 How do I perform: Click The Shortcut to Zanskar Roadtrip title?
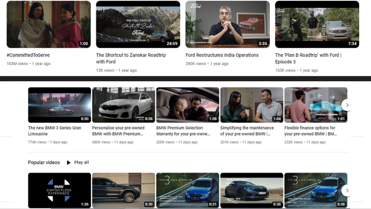point(131,59)
